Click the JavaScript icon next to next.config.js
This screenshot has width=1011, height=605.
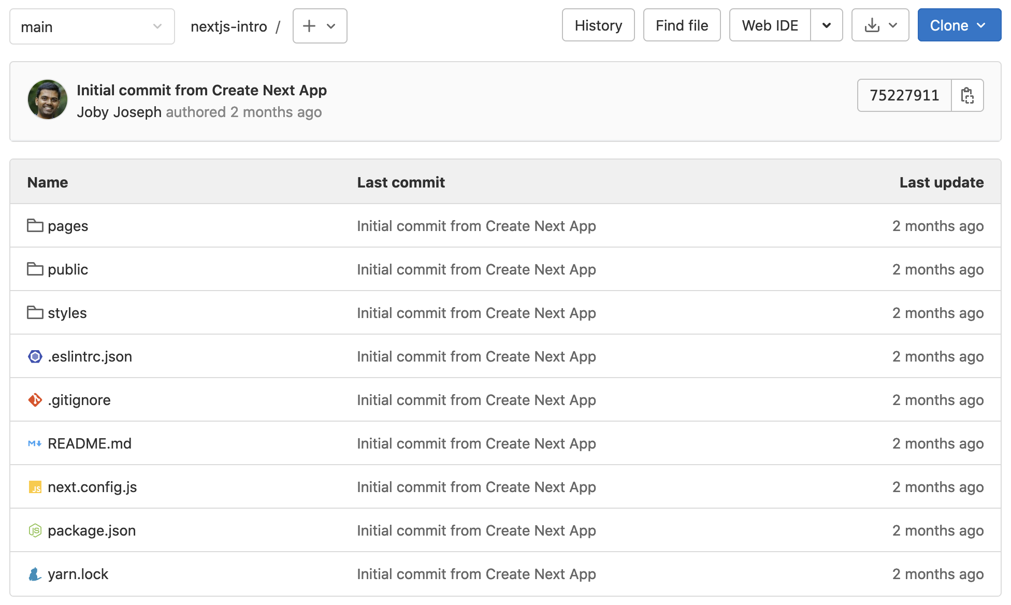(x=34, y=487)
